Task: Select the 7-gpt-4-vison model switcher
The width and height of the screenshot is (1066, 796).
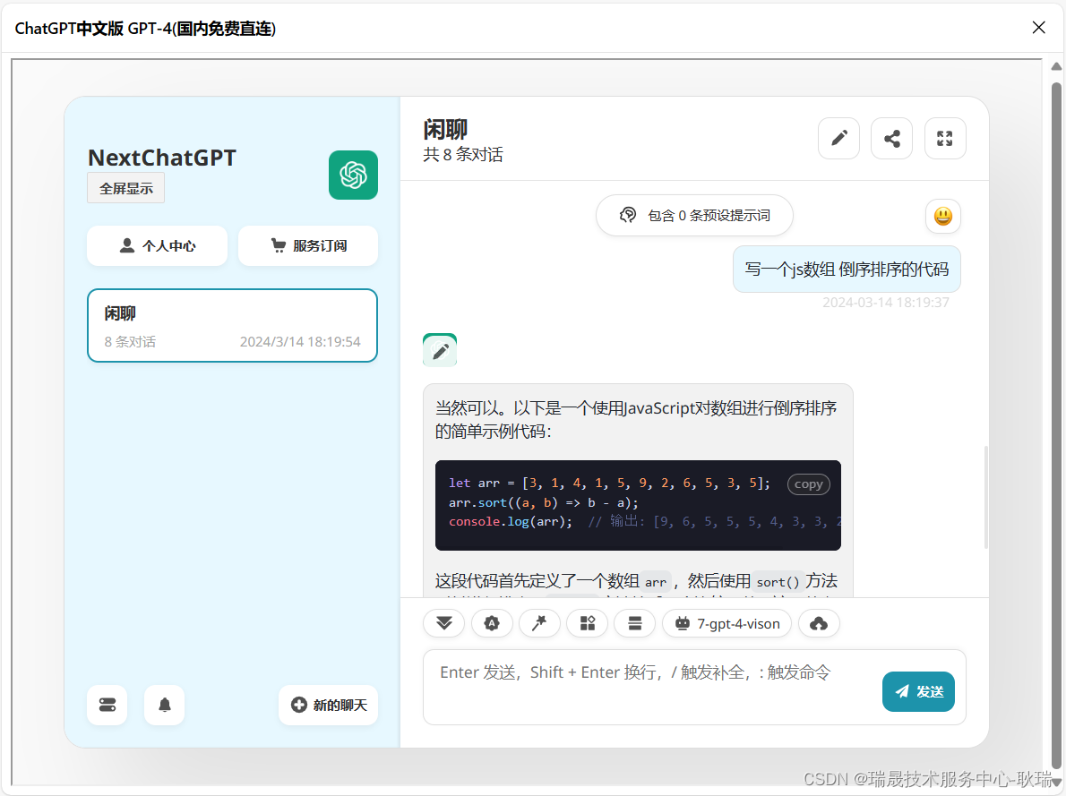Action: pyautogui.click(x=726, y=623)
